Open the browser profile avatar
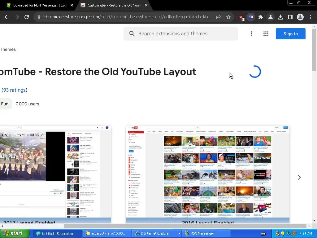Image resolution: width=317 pixels, height=238 pixels. pos(300,17)
